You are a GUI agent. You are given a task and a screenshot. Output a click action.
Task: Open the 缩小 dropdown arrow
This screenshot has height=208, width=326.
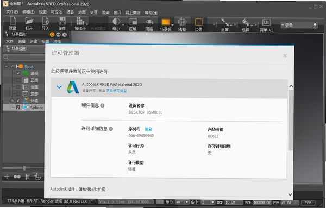click(x=123, y=25)
